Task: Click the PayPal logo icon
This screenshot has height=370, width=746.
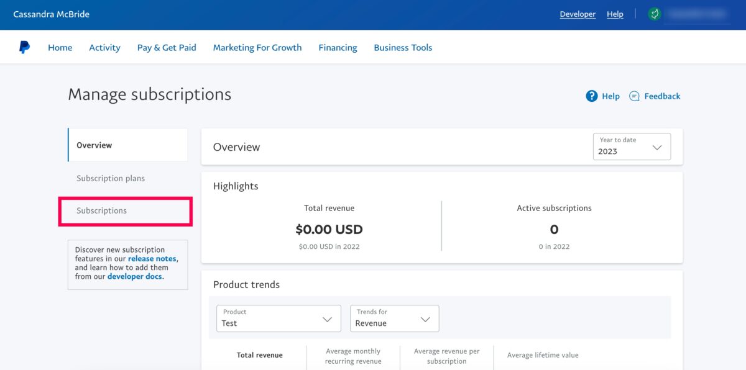Action: tap(24, 47)
